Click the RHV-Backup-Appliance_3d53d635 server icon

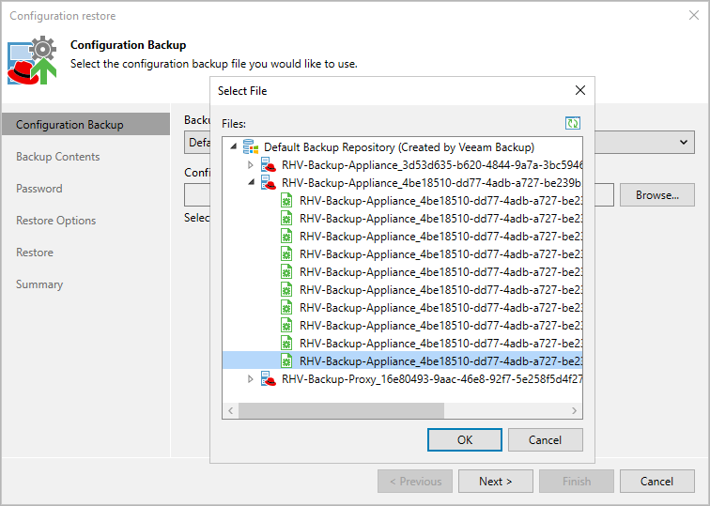tap(269, 165)
